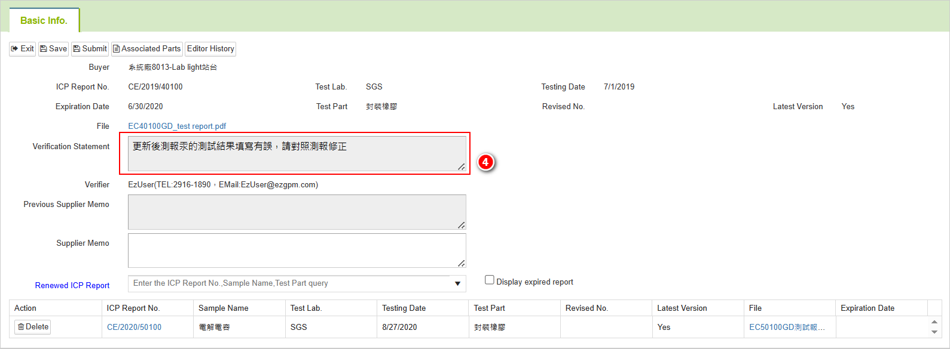Click the Testing Date value 7/1/2019
950x349 pixels.
[x=619, y=87]
